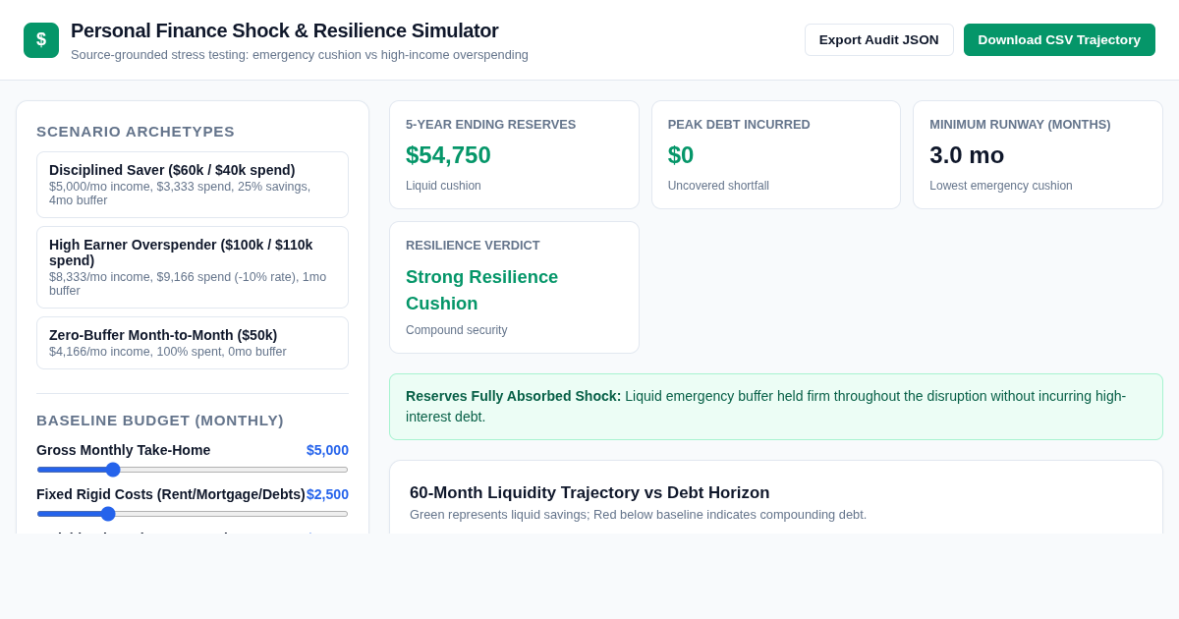Image resolution: width=1179 pixels, height=619 pixels.
Task: Click the 3.0 mo minimum runway value
Action: point(967,155)
